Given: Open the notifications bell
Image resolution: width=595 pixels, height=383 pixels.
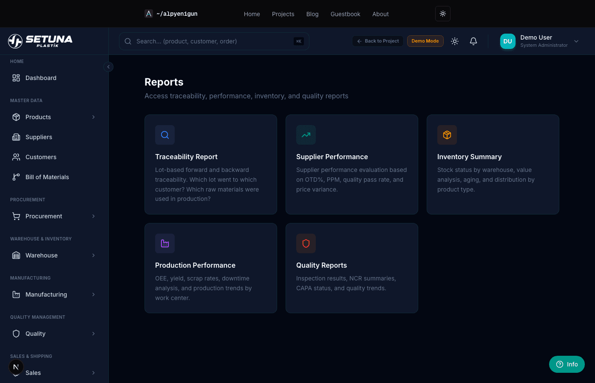Looking at the screenshot, I should pos(473,41).
